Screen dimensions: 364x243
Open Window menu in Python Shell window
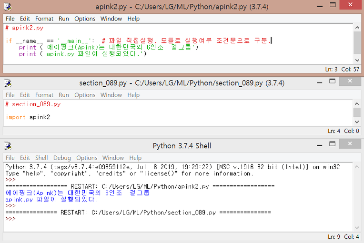tap(113, 158)
